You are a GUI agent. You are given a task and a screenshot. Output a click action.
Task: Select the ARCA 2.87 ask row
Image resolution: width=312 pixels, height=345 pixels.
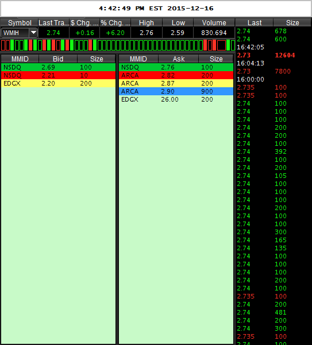coord(176,83)
